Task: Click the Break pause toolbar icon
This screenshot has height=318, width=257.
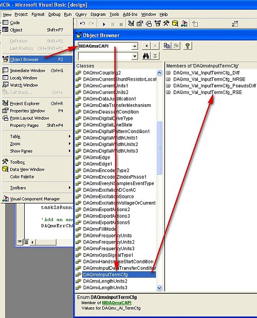Action: point(113,24)
